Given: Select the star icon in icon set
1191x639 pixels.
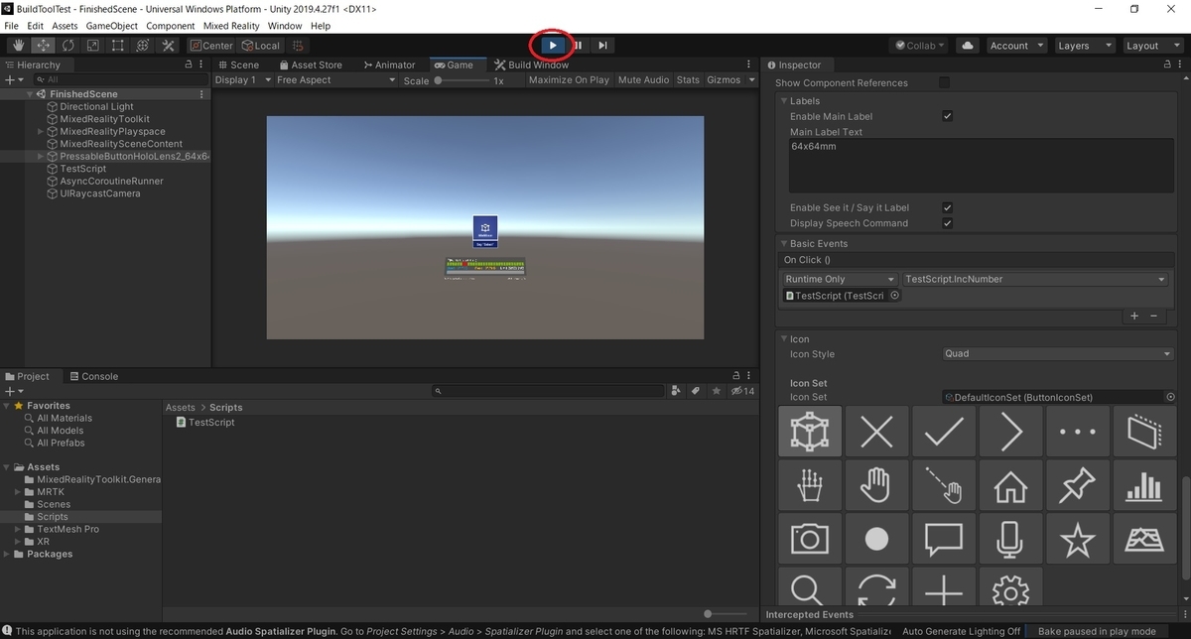Looking at the screenshot, I should (x=1077, y=539).
